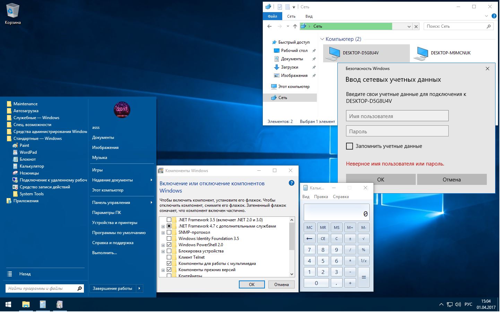Open the System Tools folder
The image size is (500, 312).
tap(32, 194)
